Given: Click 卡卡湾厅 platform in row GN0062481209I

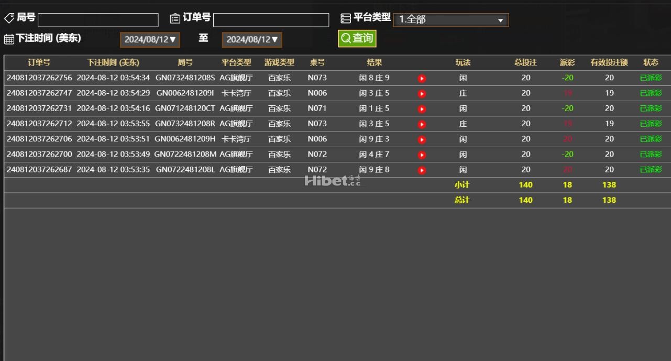Looking at the screenshot, I should coord(236,93).
